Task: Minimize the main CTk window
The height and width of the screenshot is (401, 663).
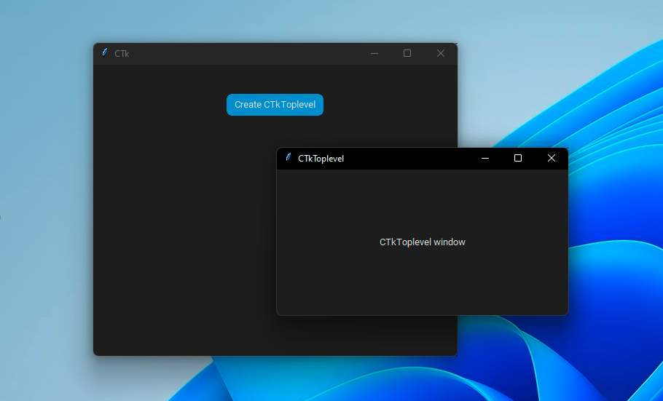Action: (x=374, y=54)
